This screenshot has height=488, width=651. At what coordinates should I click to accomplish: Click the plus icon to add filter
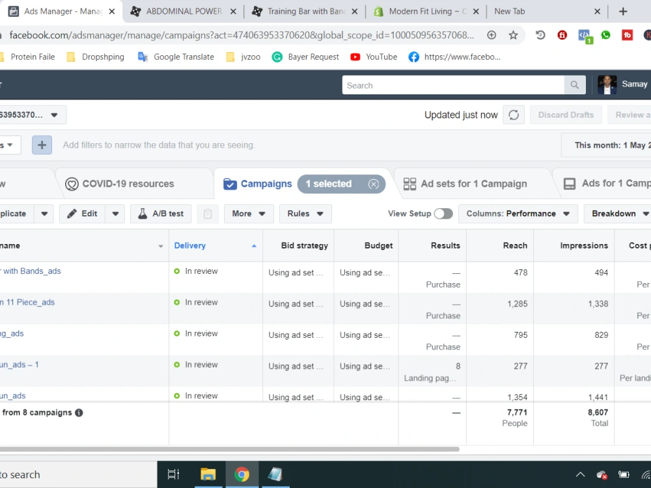pyautogui.click(x=42, y=145)
